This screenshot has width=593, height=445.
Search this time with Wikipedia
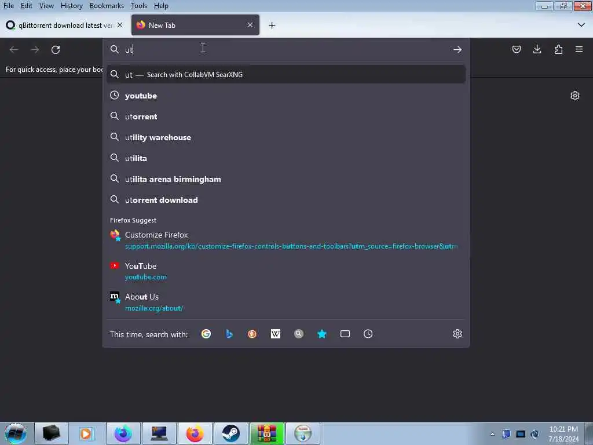pos(276,334)
